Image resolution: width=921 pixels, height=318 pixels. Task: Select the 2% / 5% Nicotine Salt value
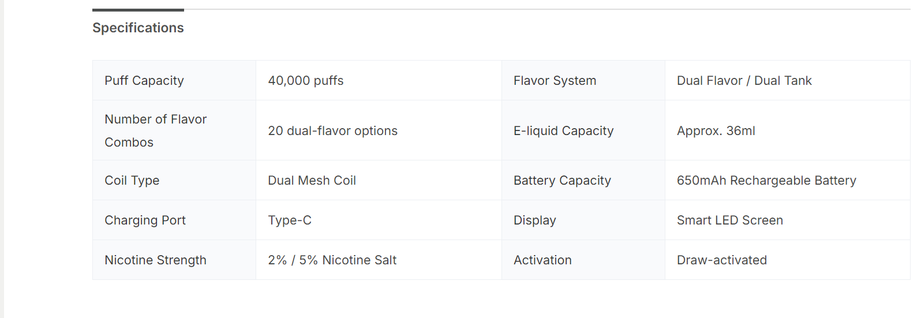tap(332, 260)
